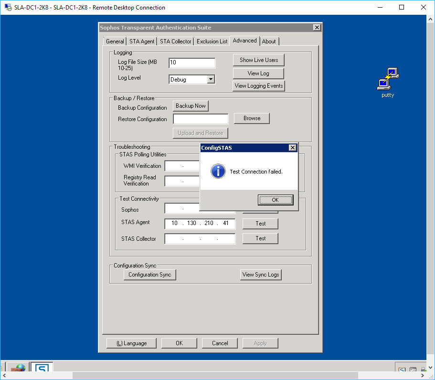435x380 pixels.
Task: Click the Restore Configuration path field
Action: point(201,119)
